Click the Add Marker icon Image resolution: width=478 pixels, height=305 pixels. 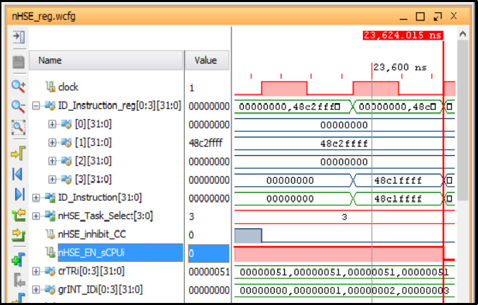[x=18, y=260]
